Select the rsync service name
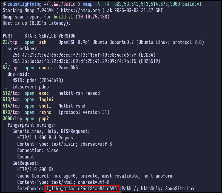This screenshot has width=222, height=193. pyautogui.click(x=45, y=112)
